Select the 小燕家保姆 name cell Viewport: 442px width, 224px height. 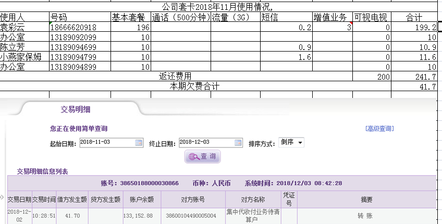pos(24,57)
